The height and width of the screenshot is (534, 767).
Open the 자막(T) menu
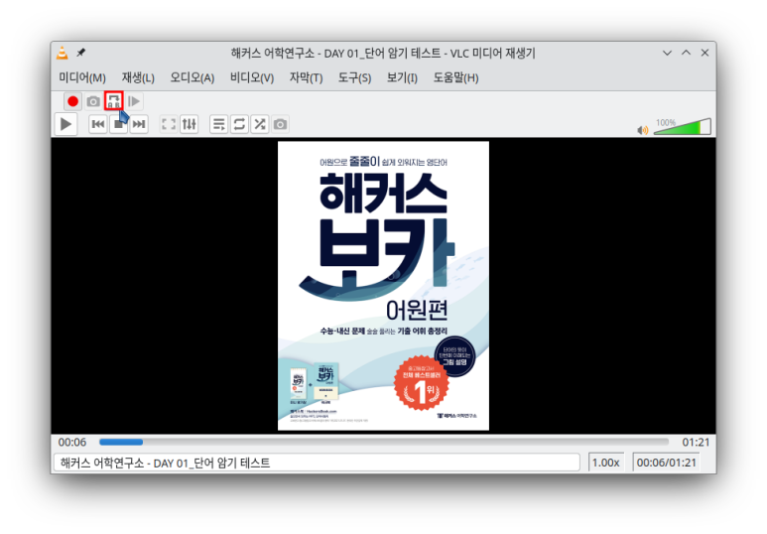pos(307,77)
